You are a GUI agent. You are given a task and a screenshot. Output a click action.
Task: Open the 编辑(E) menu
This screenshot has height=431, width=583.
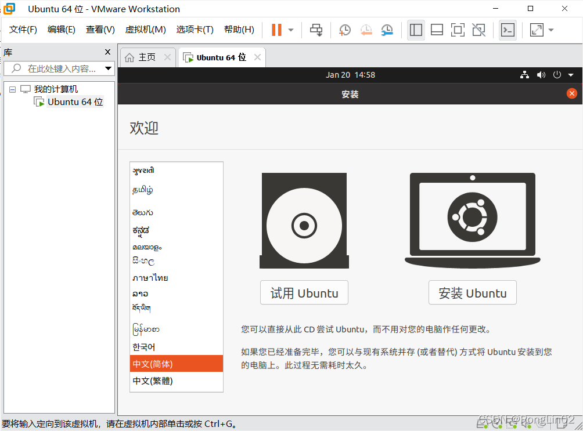point(62,30)
